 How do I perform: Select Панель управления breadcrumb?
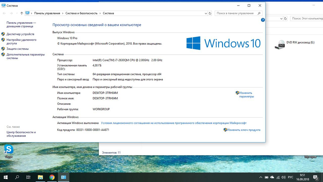tap(47, 13)
